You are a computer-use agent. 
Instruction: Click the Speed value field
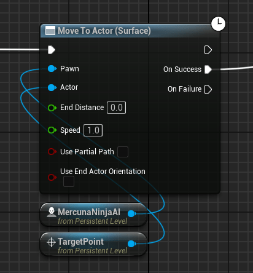tap(93, 130)
